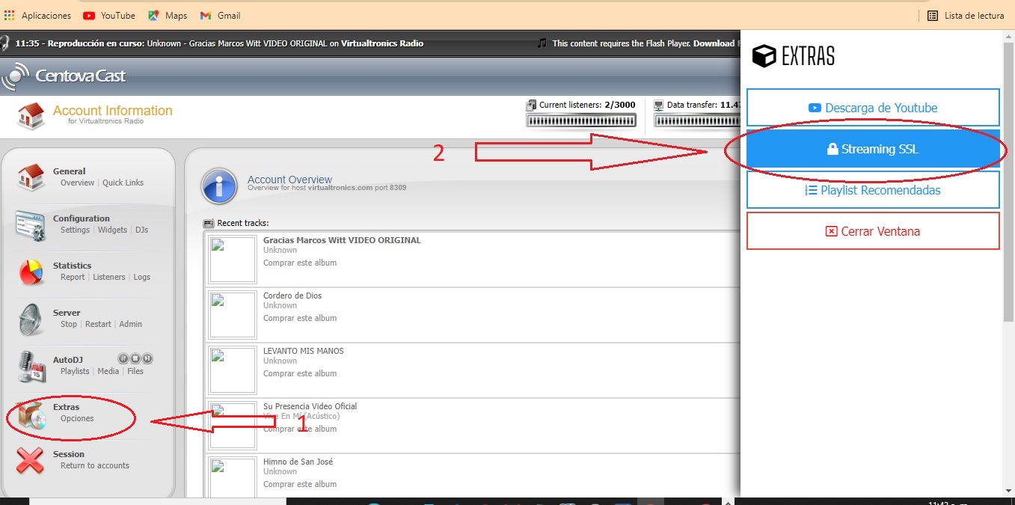Stop AutoDJ using the stop button
Image resolution: width=1015 pixels, height=505 pixels.
point(135,358)
